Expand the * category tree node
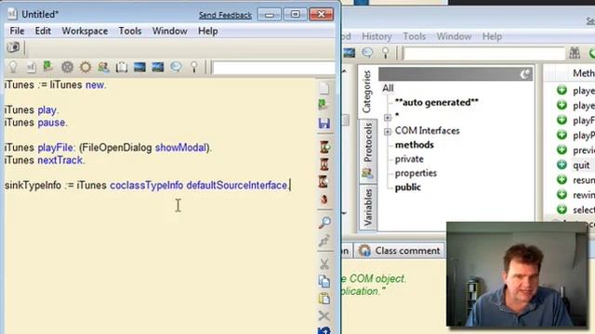This screenshot has width=595, height=334. click(x=388, y=118)
